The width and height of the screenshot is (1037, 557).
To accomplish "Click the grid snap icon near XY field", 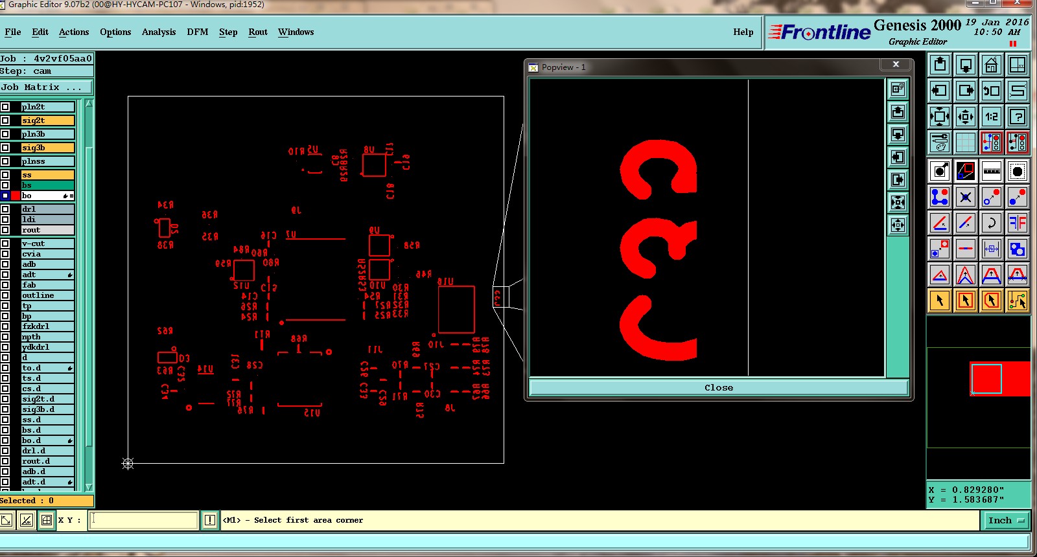I will tap(47, 520).
